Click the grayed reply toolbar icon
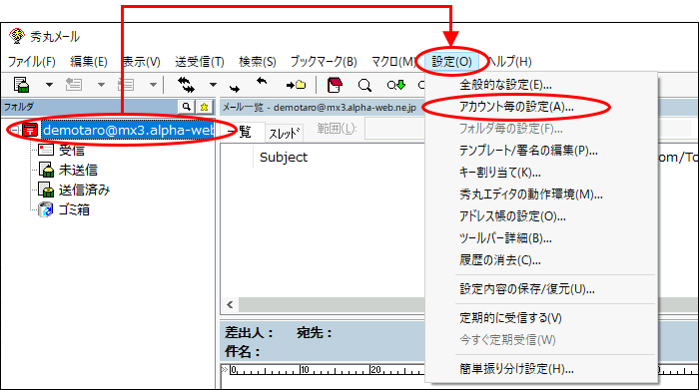 [74, 84]
